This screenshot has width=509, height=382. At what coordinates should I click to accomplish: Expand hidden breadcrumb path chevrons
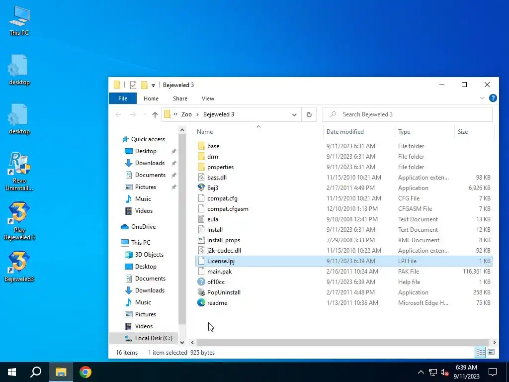[175, 114]
